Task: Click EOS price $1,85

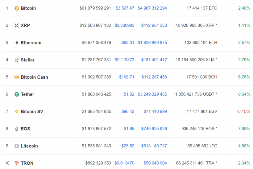Action: [x=129, y=129]
